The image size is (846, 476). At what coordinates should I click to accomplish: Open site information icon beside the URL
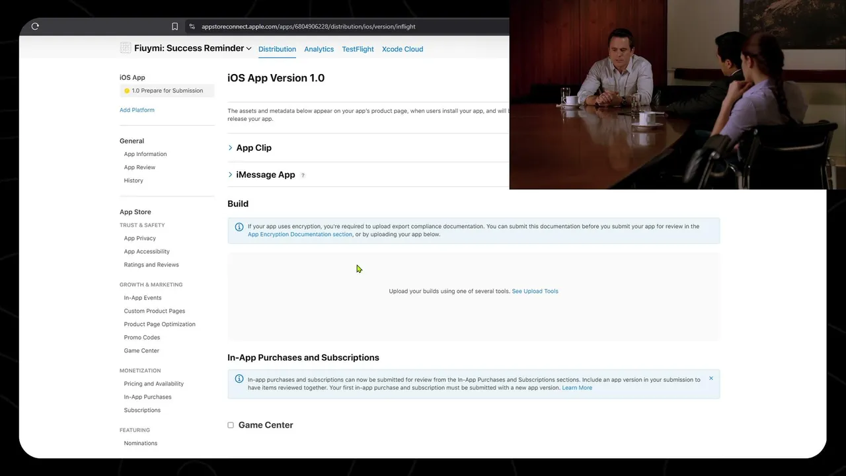point(192,26)
